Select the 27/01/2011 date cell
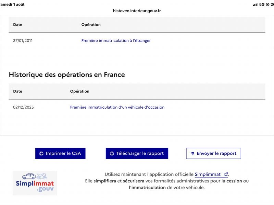Screen dimensions: 274x205 [x=23, y=41]
